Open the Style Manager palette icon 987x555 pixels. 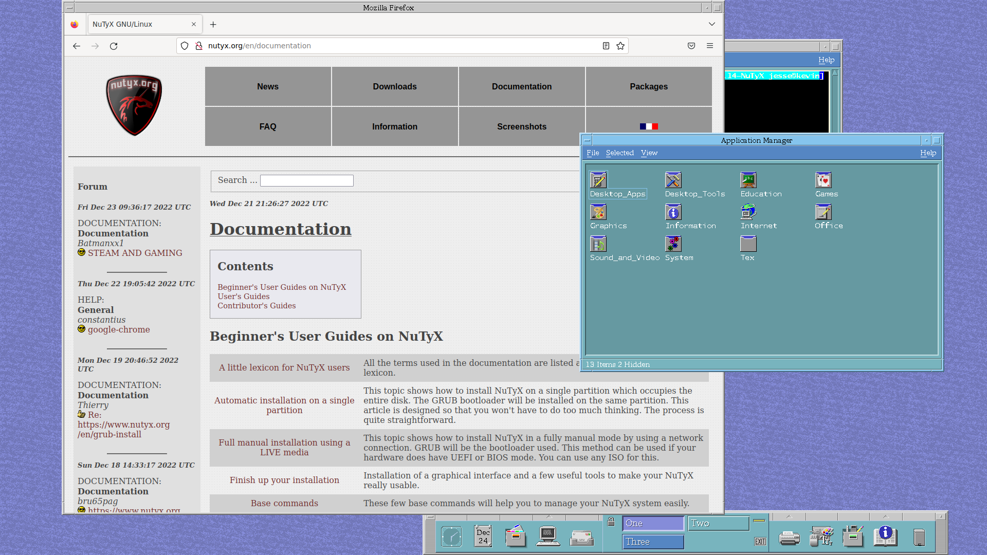pos(821,536)
